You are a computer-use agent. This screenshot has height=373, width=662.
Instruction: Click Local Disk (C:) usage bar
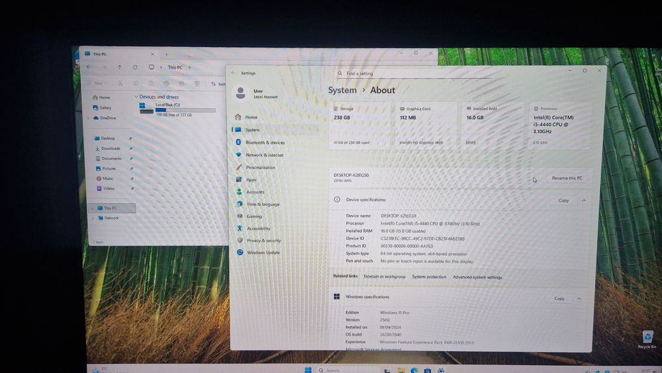click(185, 110)
